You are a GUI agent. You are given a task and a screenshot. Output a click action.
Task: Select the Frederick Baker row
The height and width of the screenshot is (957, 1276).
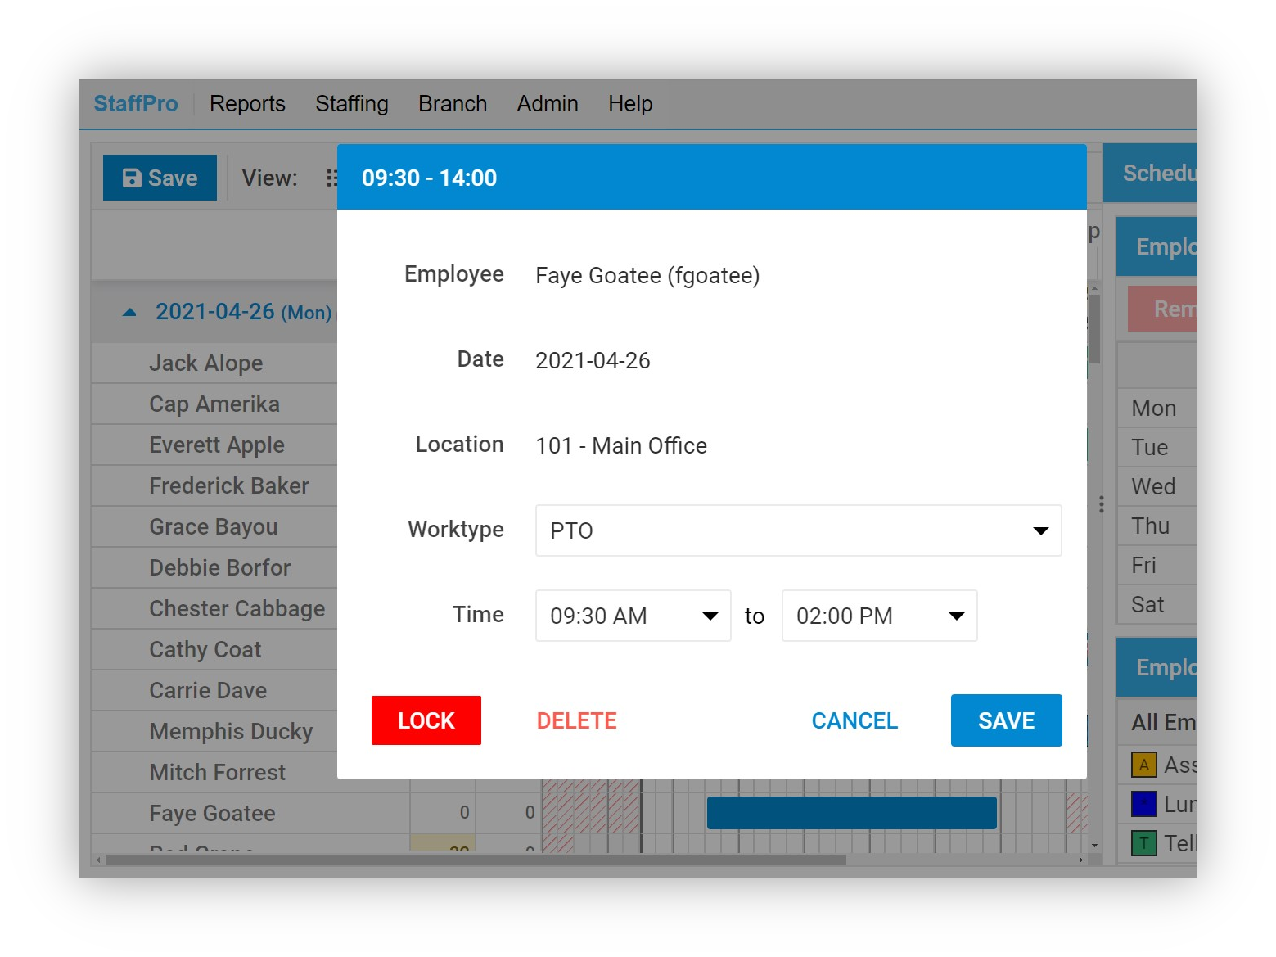pos(214,485)
